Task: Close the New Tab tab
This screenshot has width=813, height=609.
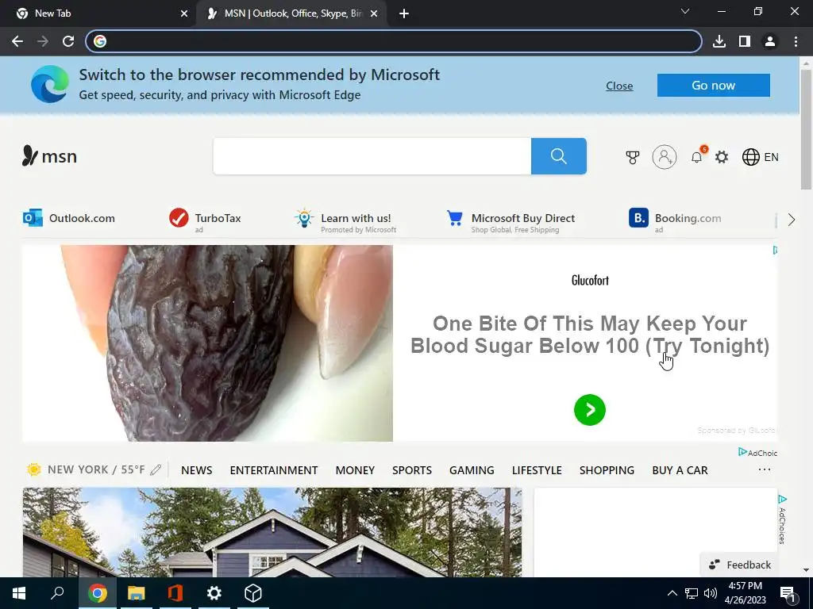Action: click(x=184, y=14)
